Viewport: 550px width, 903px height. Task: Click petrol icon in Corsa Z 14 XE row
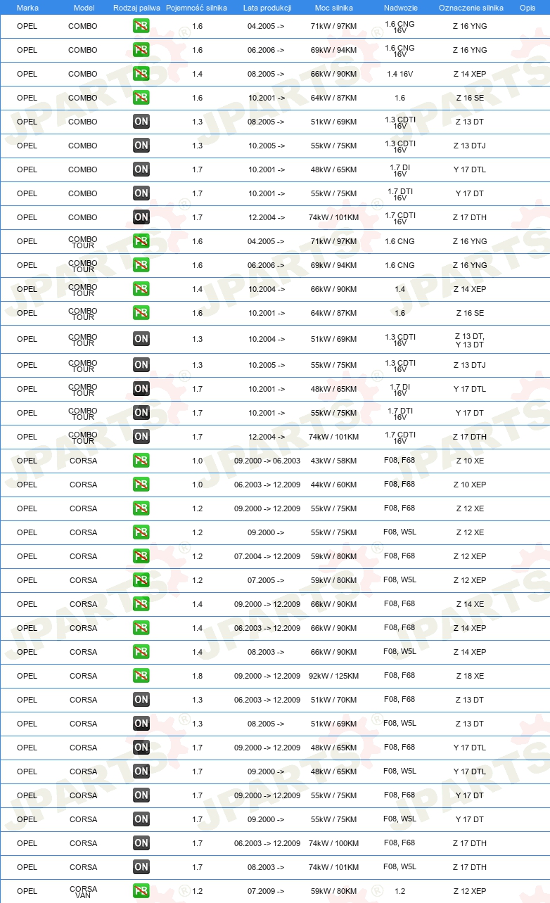[141, 604]
